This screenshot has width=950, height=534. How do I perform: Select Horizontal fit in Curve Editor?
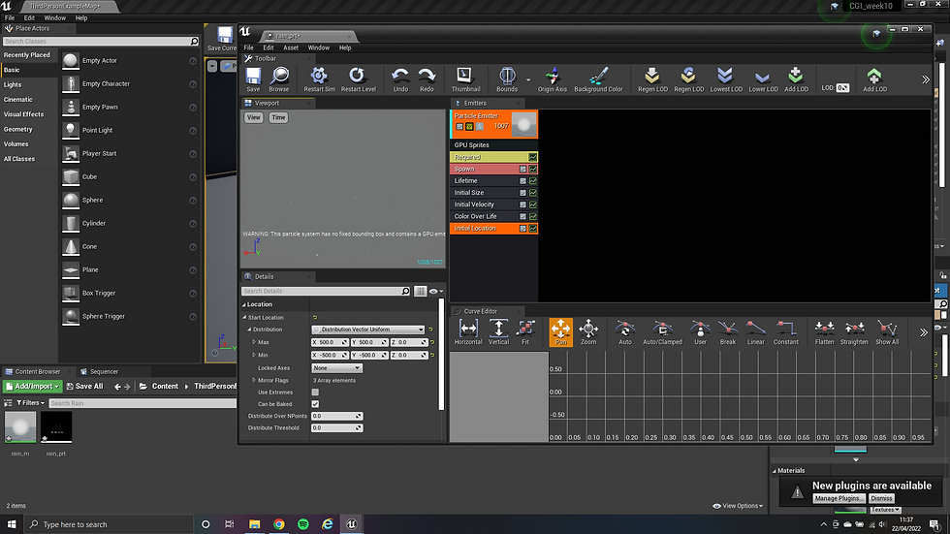pos(468,332)
